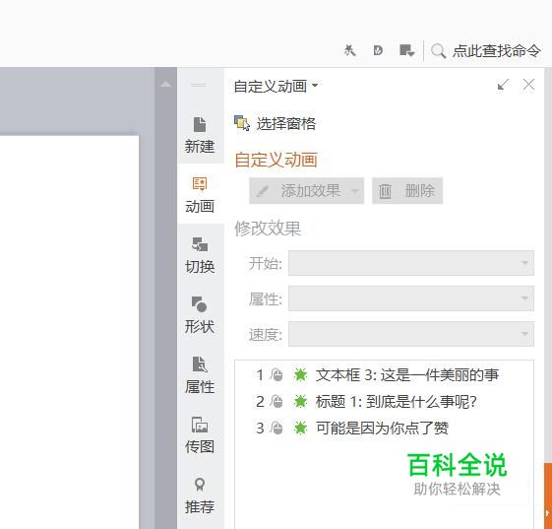
Task: Open the 传图 image upload panel
Action: pos(200,434)
